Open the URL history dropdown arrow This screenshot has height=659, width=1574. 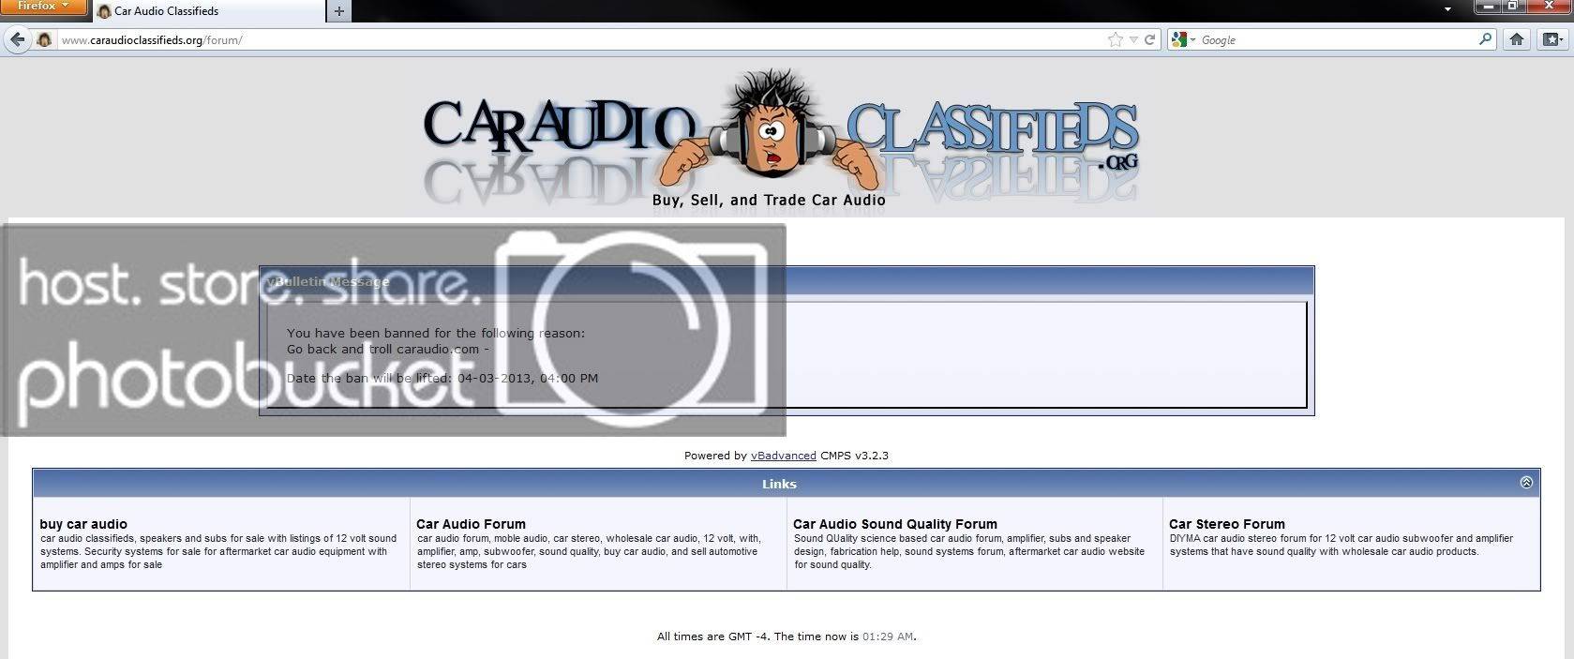point(1133,39)
